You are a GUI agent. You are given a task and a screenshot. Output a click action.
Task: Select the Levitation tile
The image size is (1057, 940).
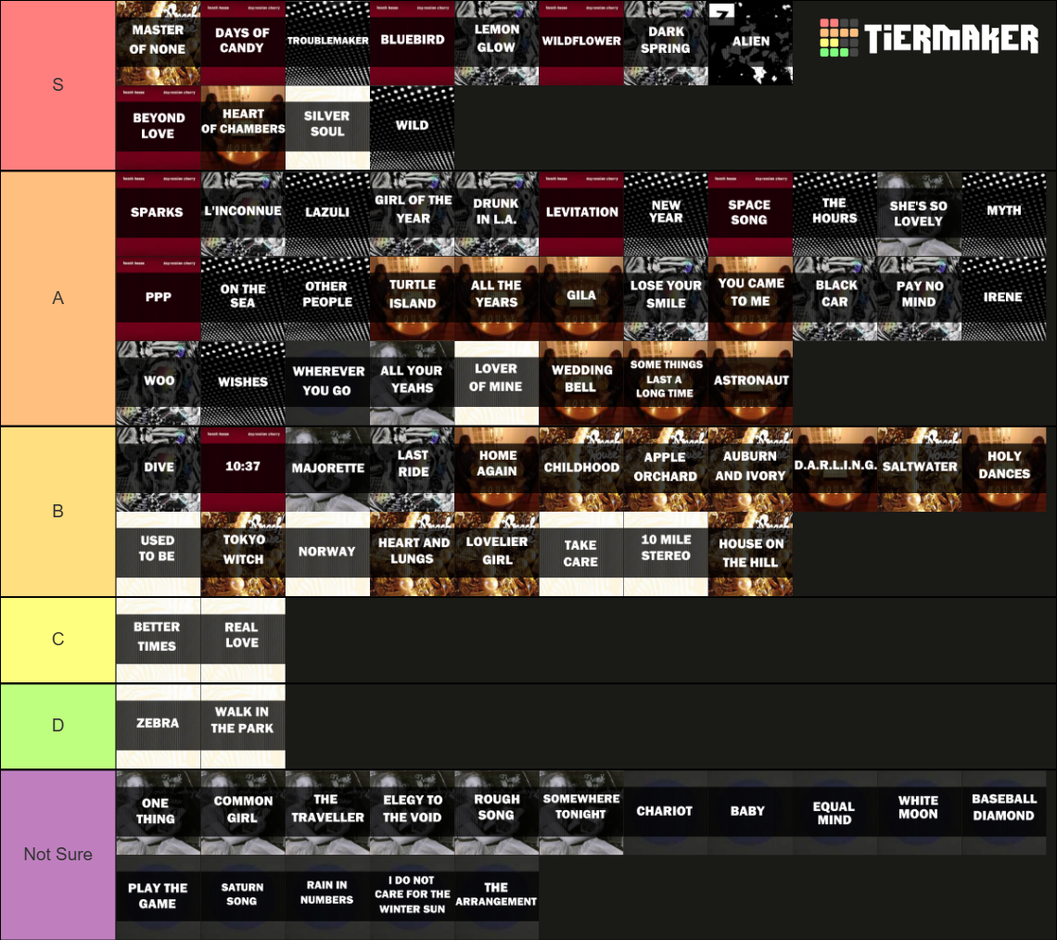pyautogui.click(x=581, y=213)
